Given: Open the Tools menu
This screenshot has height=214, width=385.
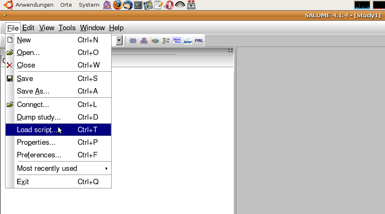Looking at the screenshot, I should coord(67,28).
